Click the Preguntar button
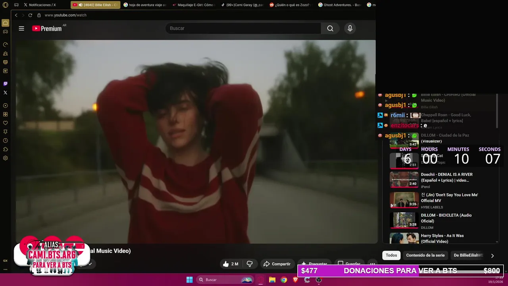This screenshot has width=508, height=286. (314, 264)
